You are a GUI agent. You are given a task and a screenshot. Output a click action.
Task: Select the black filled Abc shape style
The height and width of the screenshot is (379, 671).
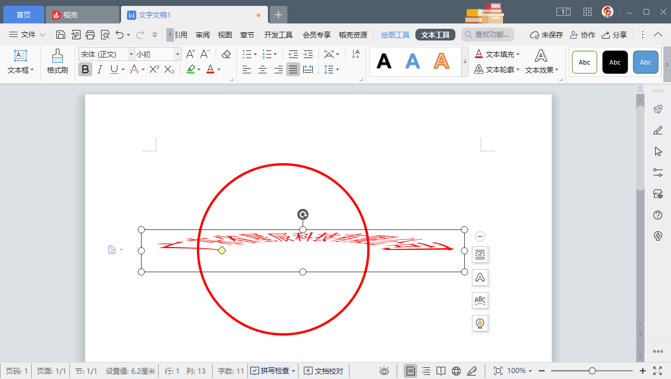click(615, 62)
